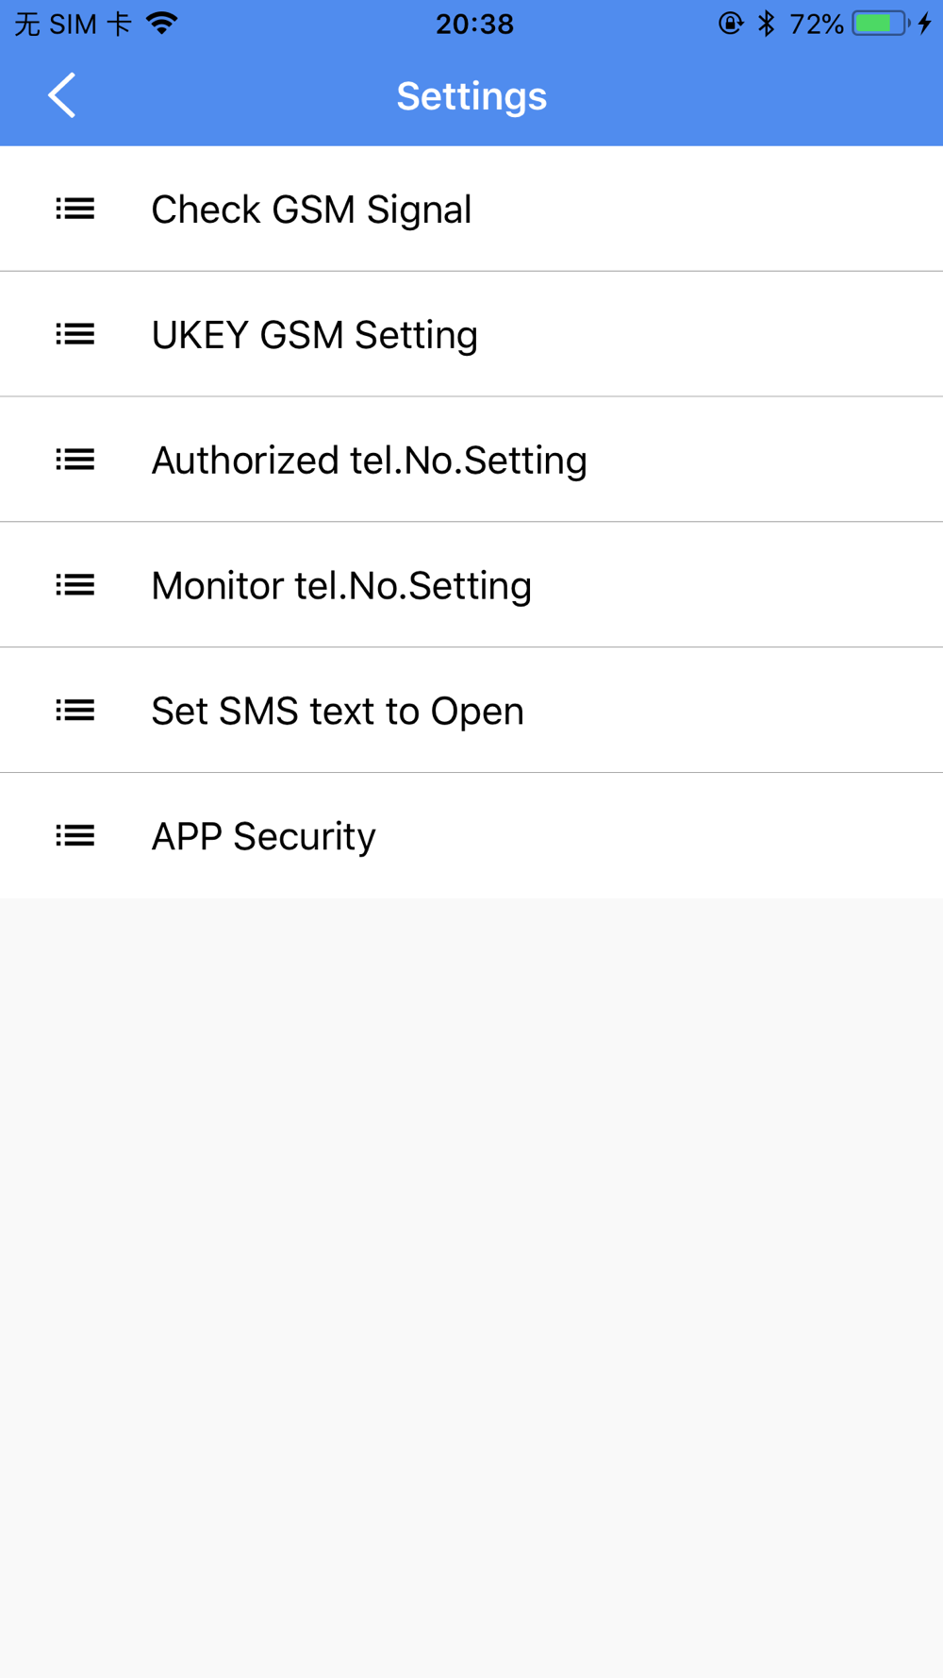Viewport: 943px width, 1678px height.
Task: Select Monitor tel.No.Setting
Action: [x=471, y=585]
